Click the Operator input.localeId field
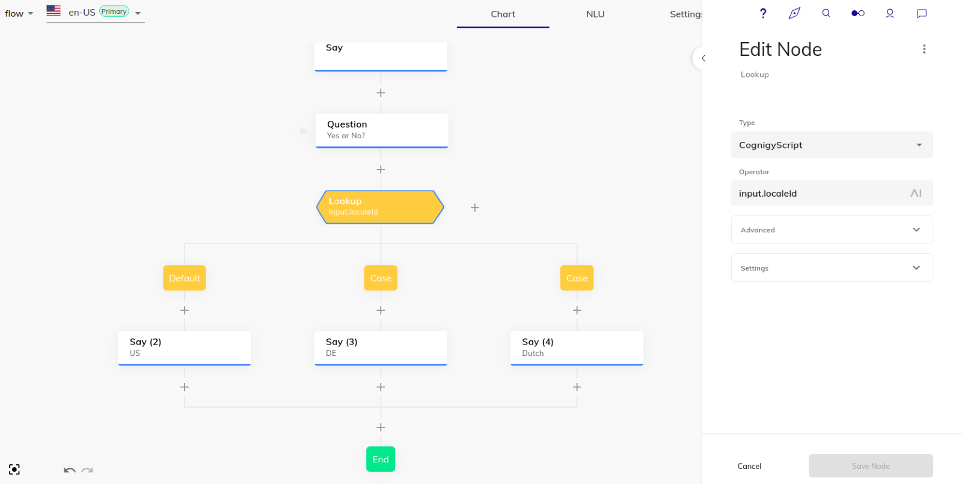 click(832, 194)
